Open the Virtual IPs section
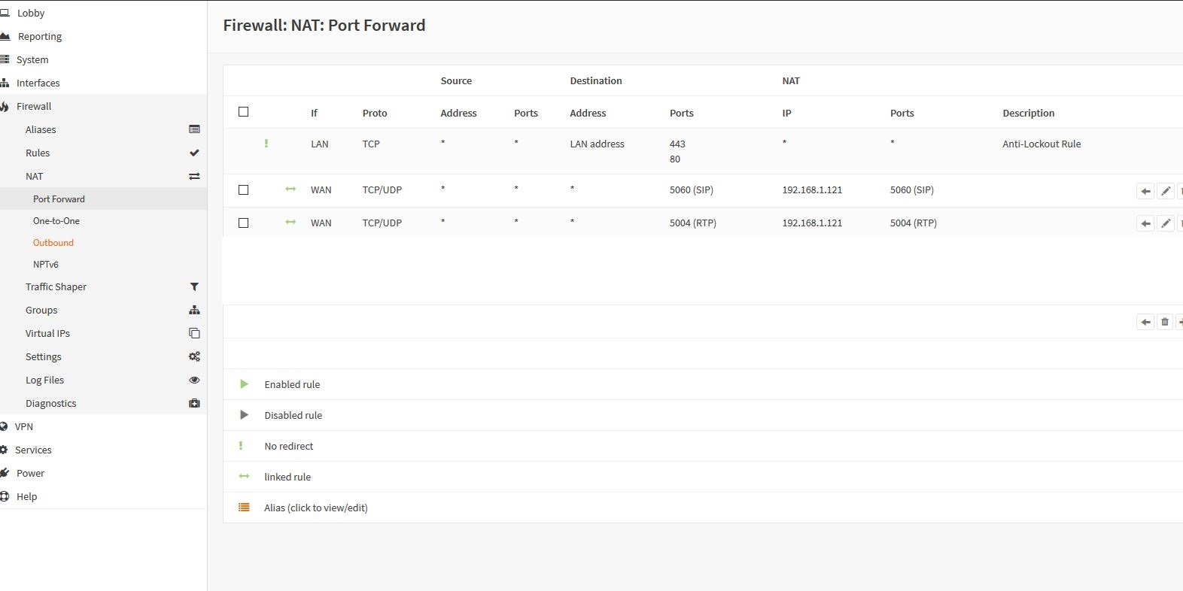This screenshot has width=1183, height=591. [x=47, y=334]
